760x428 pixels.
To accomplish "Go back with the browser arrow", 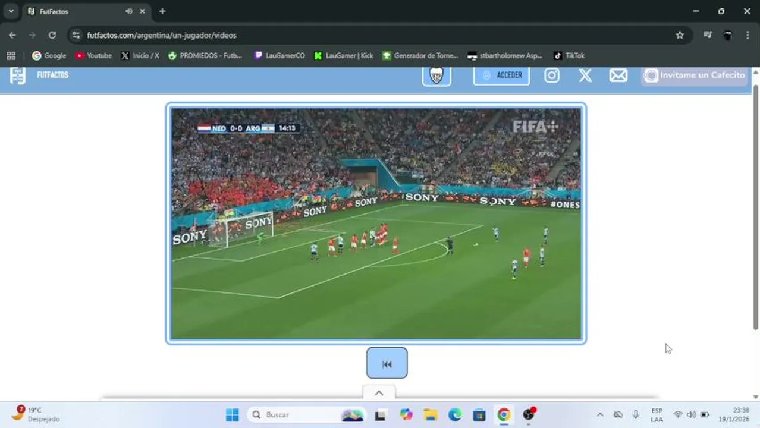I will click(x=12, y=35).
